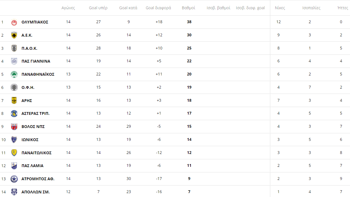This screenshot has height=197, width=350.
Task: Click the ΑΤΡΟΜΗΤΟΣ ΑΘ. star crest
Action: pos(14,179)
